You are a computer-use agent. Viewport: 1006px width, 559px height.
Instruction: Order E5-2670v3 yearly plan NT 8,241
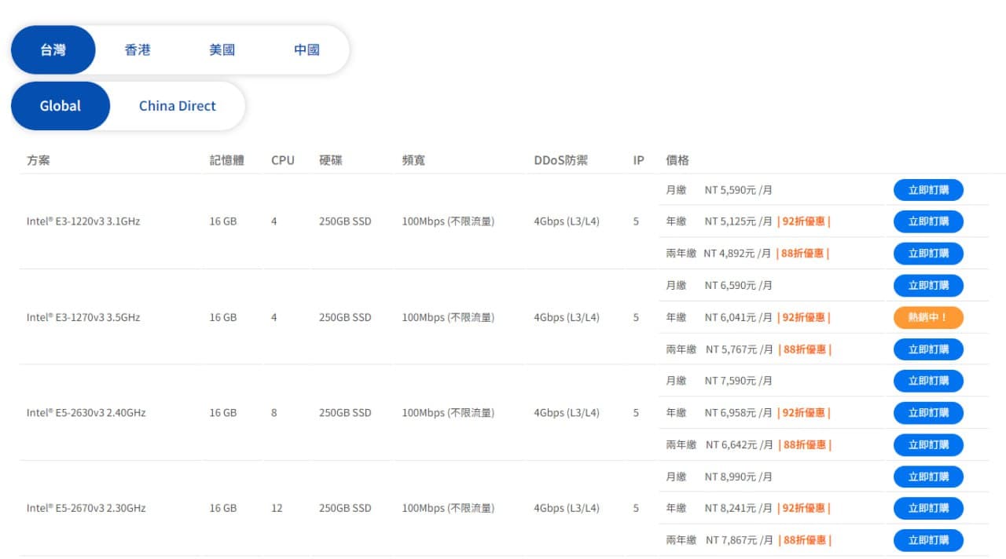coord(928,509)
